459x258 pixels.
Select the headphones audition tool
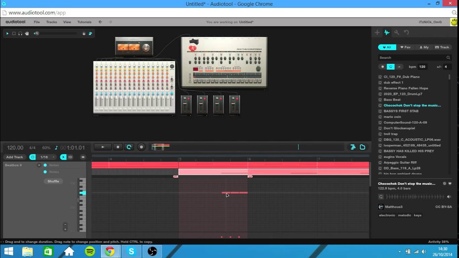tap(20, 33)
